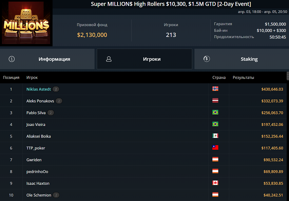Viewport: 289px width, 201px height.
Task: Click re-entry badge next to Pablo Silva
Action: coord(50,113)
